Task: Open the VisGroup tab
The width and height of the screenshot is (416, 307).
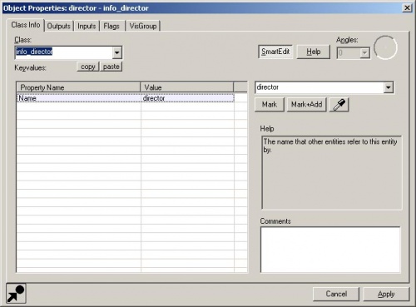Action: (143, 26)
